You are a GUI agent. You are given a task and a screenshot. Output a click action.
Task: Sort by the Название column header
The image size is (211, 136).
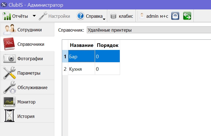[82, 45]
